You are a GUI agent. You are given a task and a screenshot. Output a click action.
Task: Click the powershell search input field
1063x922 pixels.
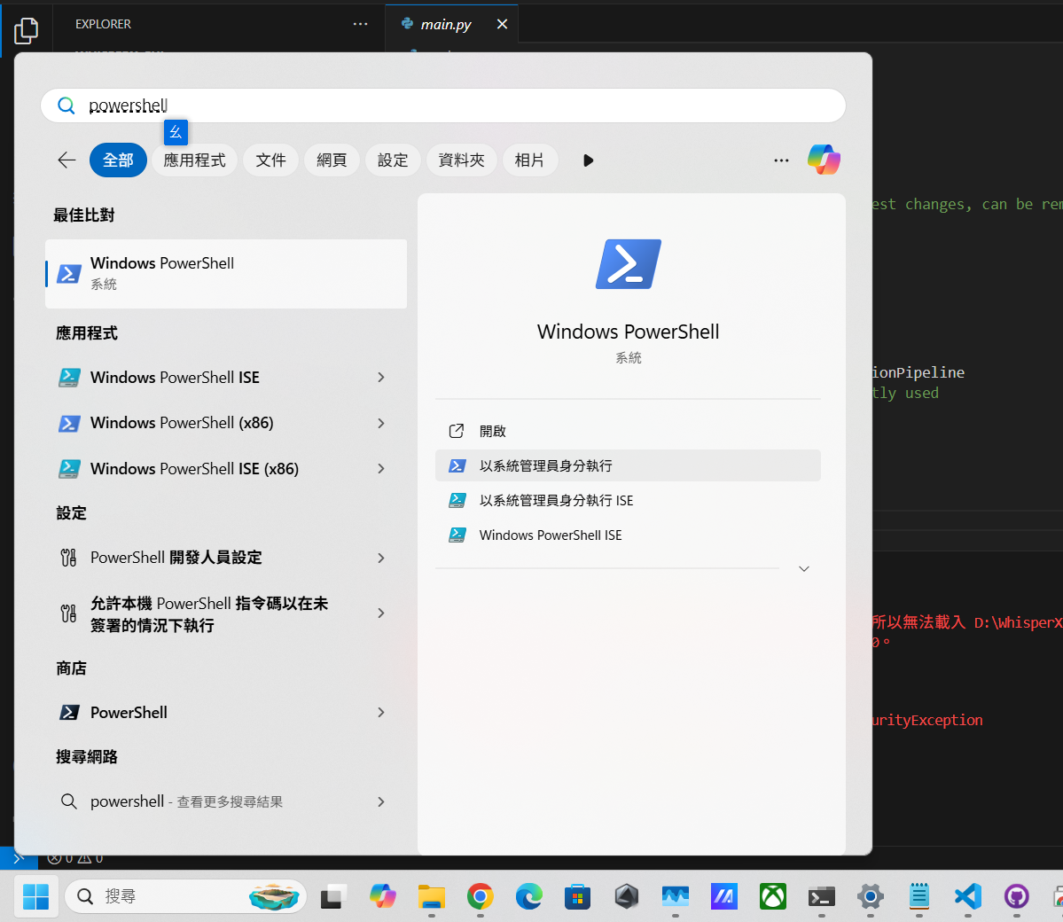click(x=443, y=105)
